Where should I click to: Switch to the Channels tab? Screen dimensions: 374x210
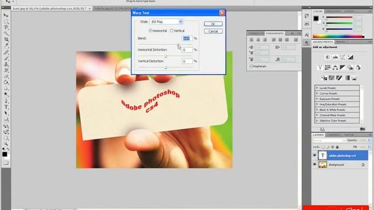334,135
